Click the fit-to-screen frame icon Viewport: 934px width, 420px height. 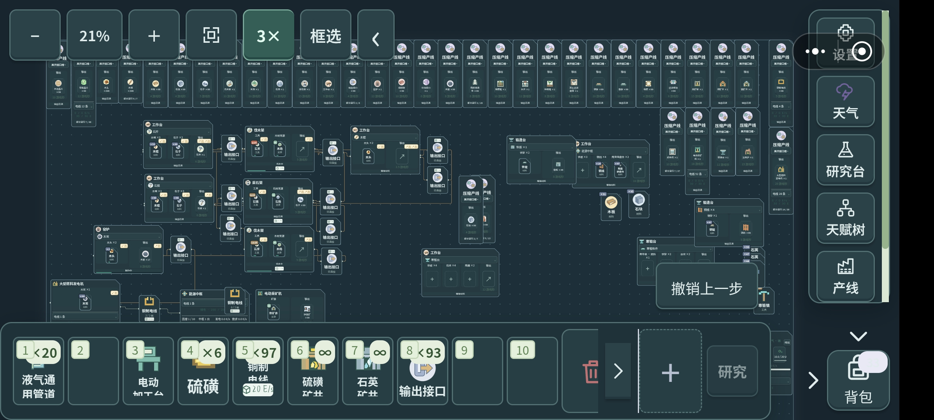coord(211,35)
